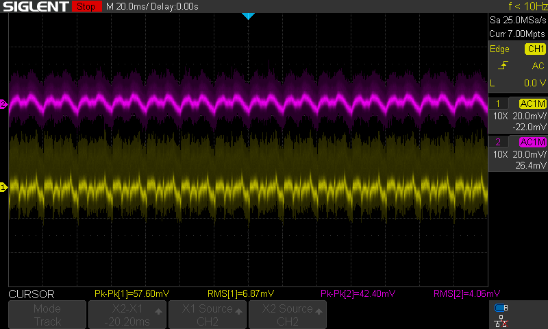Open the cursor Mode Track menu
The image size is (548, 329).
47,315
